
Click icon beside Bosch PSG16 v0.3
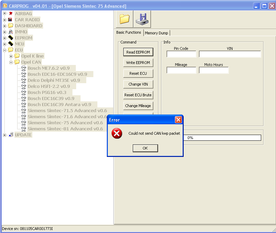24,92
